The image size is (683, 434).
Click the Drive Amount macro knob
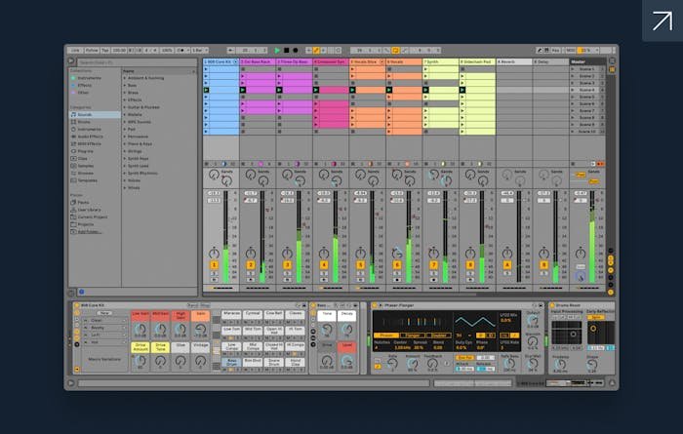(x=140, y=359)
